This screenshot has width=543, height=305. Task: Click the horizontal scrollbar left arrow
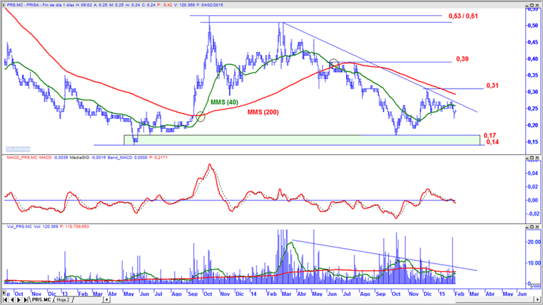click(107, 300)
